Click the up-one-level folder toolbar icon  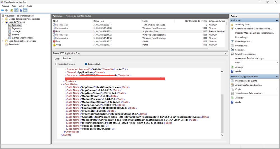[x=11, y=10]
